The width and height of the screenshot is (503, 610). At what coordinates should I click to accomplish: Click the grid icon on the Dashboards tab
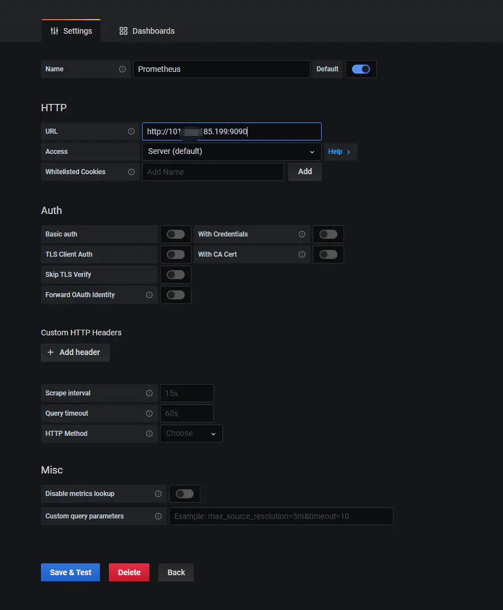(123, 31)
